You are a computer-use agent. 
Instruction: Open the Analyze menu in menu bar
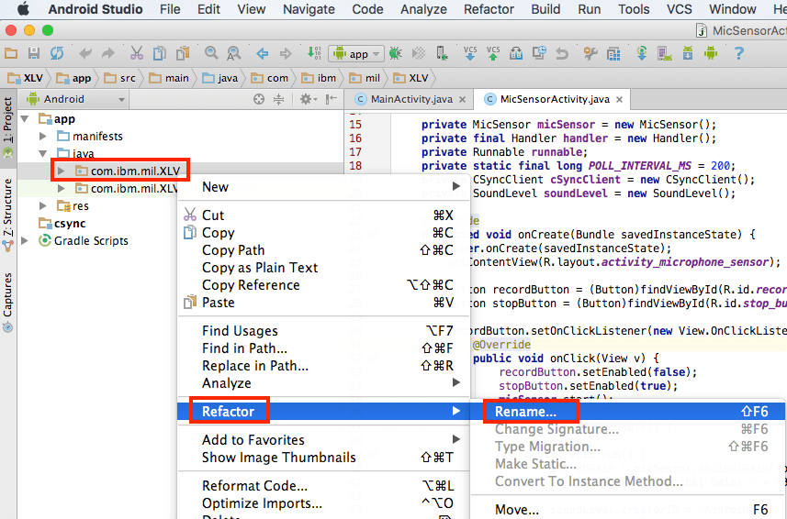click(423, 9)
